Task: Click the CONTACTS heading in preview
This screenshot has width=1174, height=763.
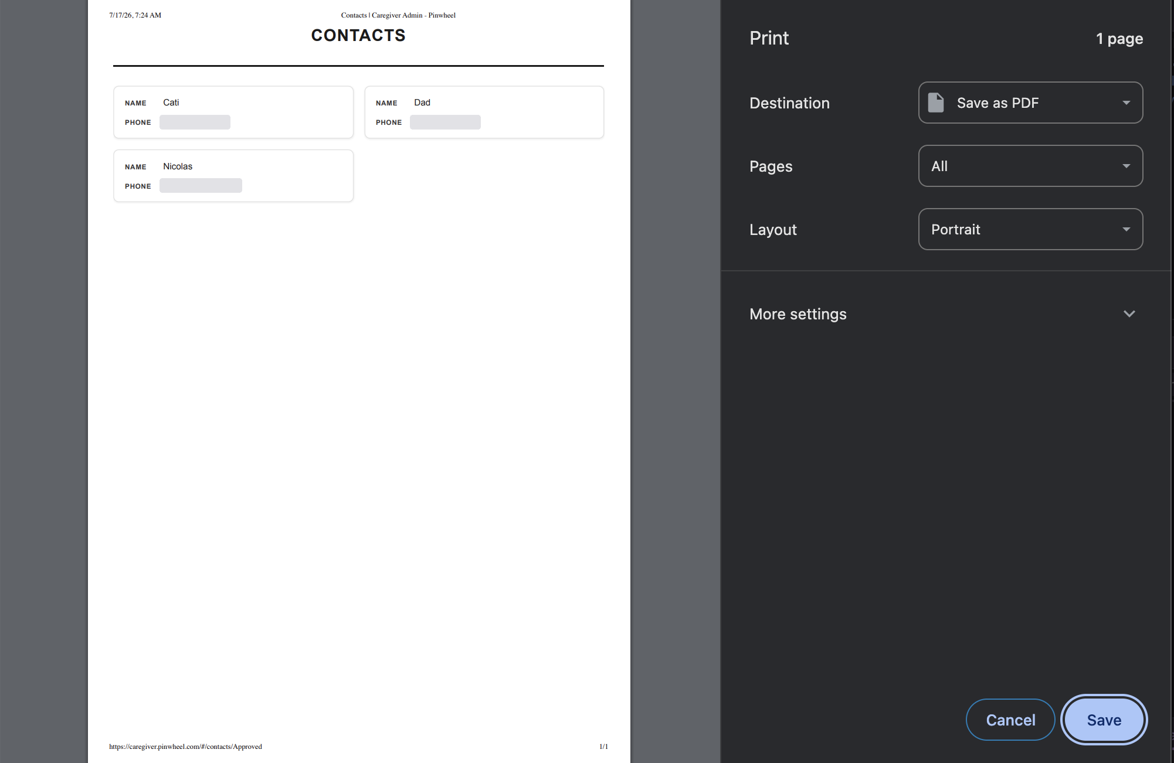Action: [358, 35]
